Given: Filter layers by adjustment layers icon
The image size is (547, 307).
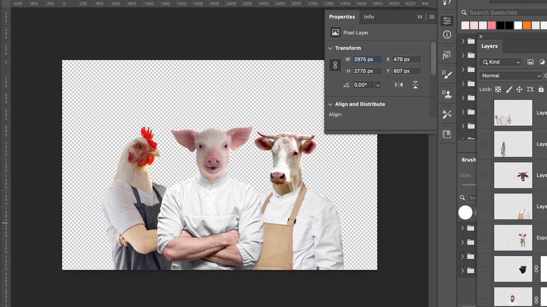Looking at the screenshot, I should pos(542,62).
